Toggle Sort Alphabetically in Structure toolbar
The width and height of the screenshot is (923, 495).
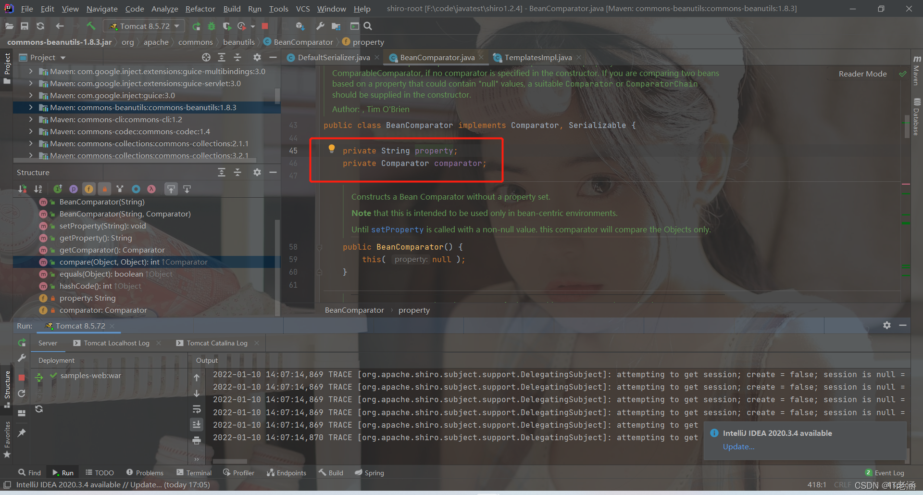click(38, 189)
